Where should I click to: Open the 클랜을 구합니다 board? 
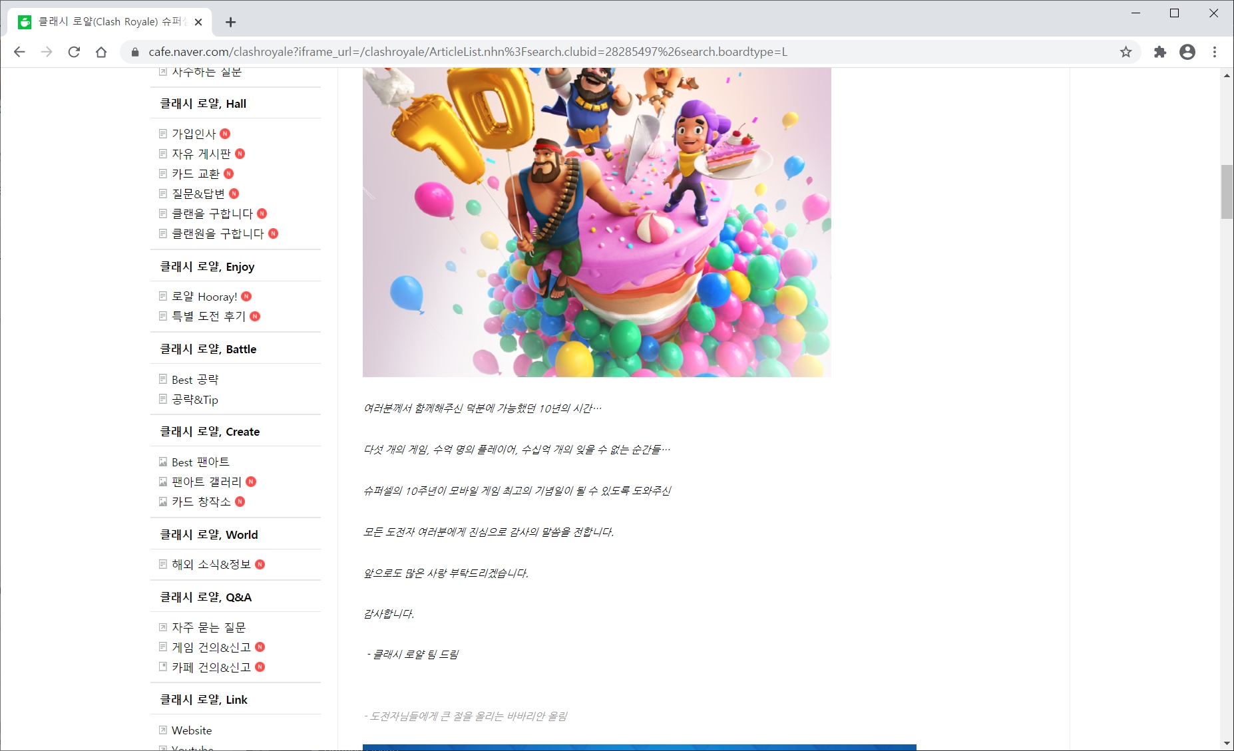click(212, 214)
